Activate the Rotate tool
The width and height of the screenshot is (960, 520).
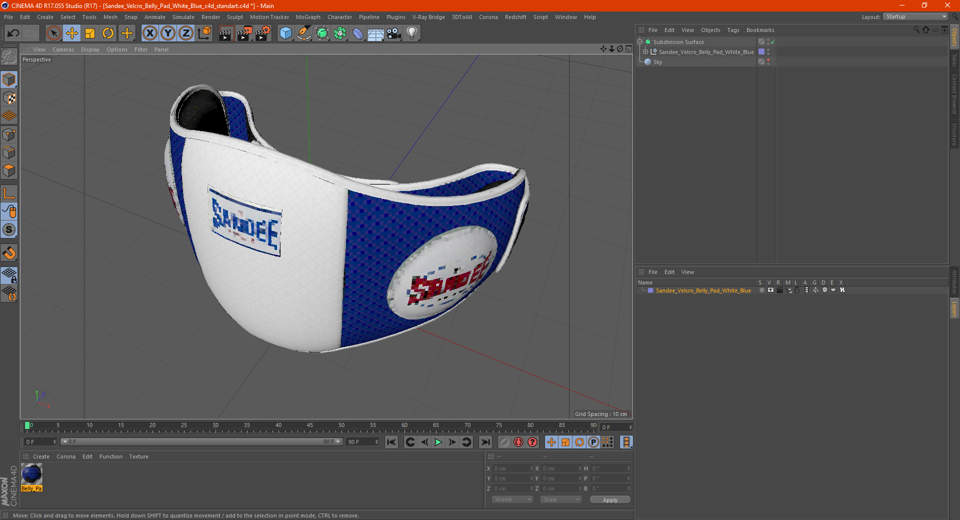coord(108,33)
